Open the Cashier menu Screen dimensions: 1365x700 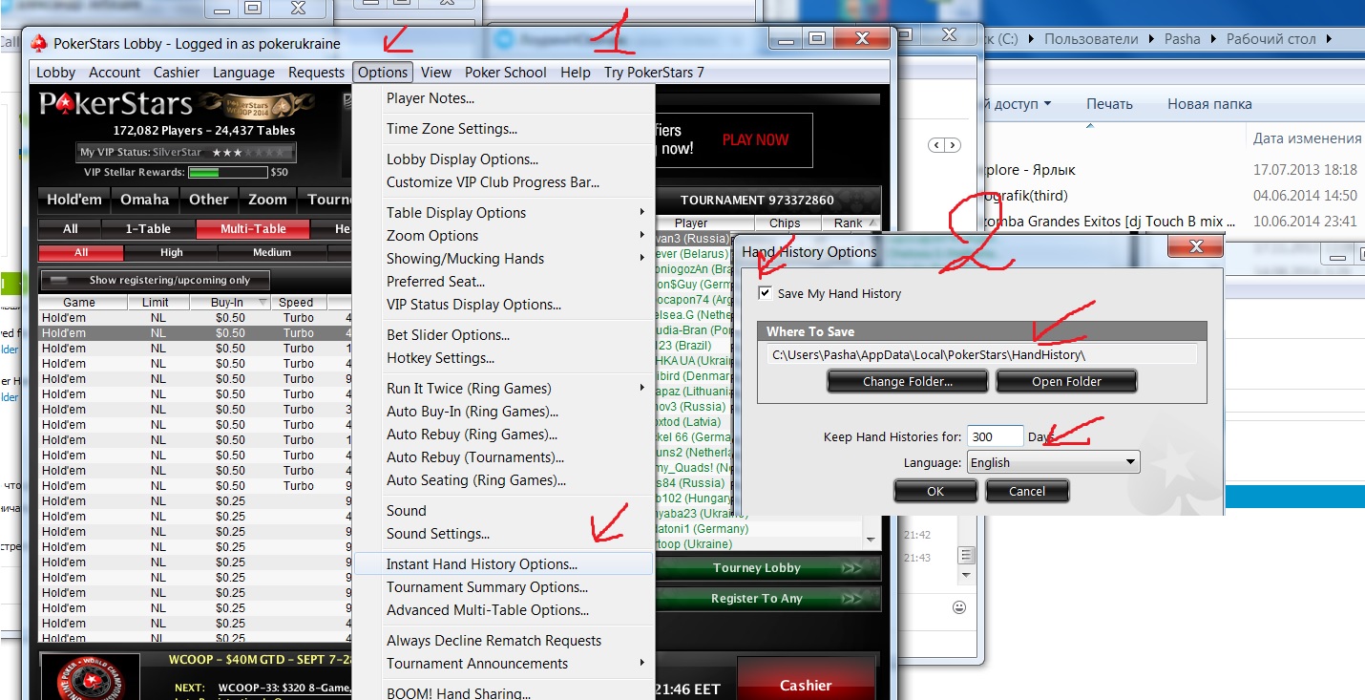click(x=177, y=73)
